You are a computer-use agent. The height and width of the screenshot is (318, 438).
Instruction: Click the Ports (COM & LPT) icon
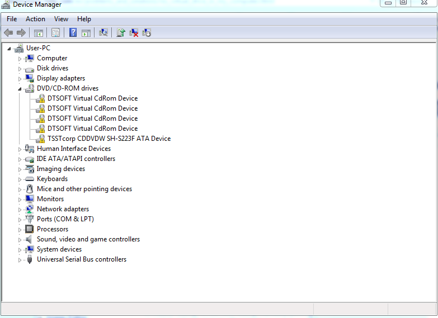tap(29, 219)
